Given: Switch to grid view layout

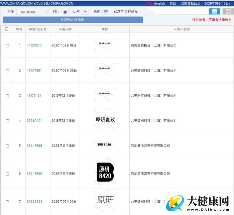Looking at the screenshot, I should [228, 11].
